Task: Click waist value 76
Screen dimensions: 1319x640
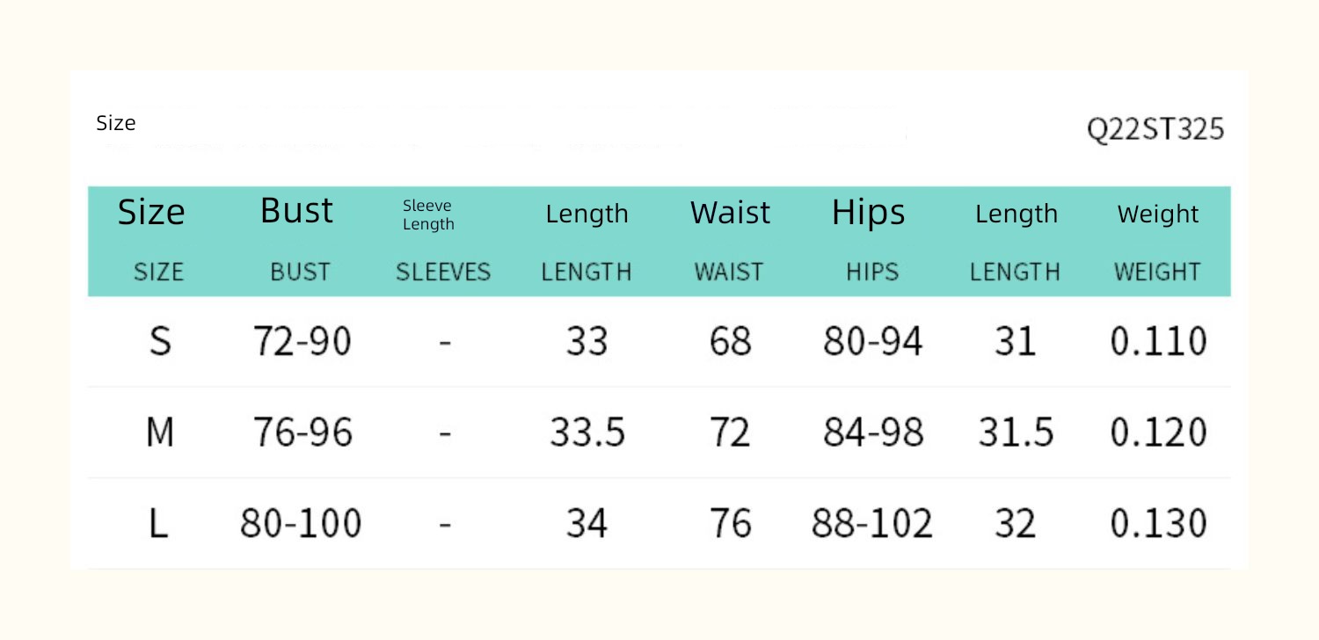Action: click(730, 524)
